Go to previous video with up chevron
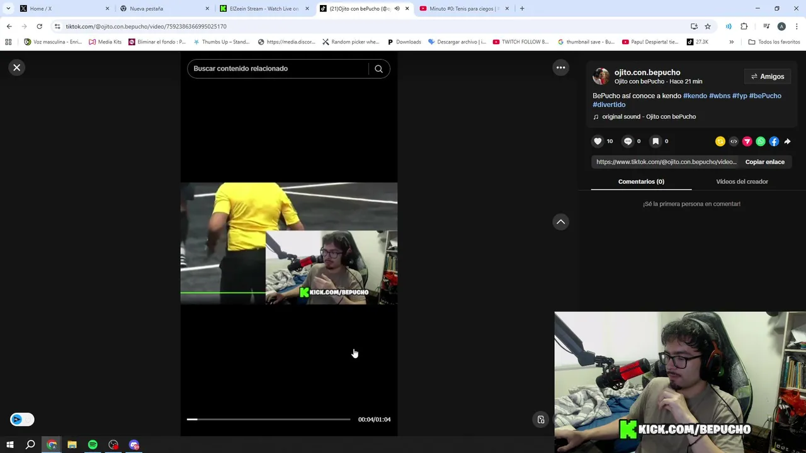Image resolution: width=806 pixels, height=453 pixels. [560, 221]
